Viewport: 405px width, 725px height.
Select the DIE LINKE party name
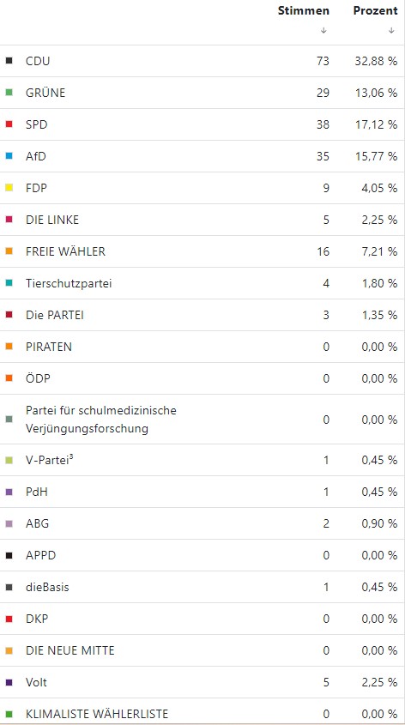click(x=52, y=220)
